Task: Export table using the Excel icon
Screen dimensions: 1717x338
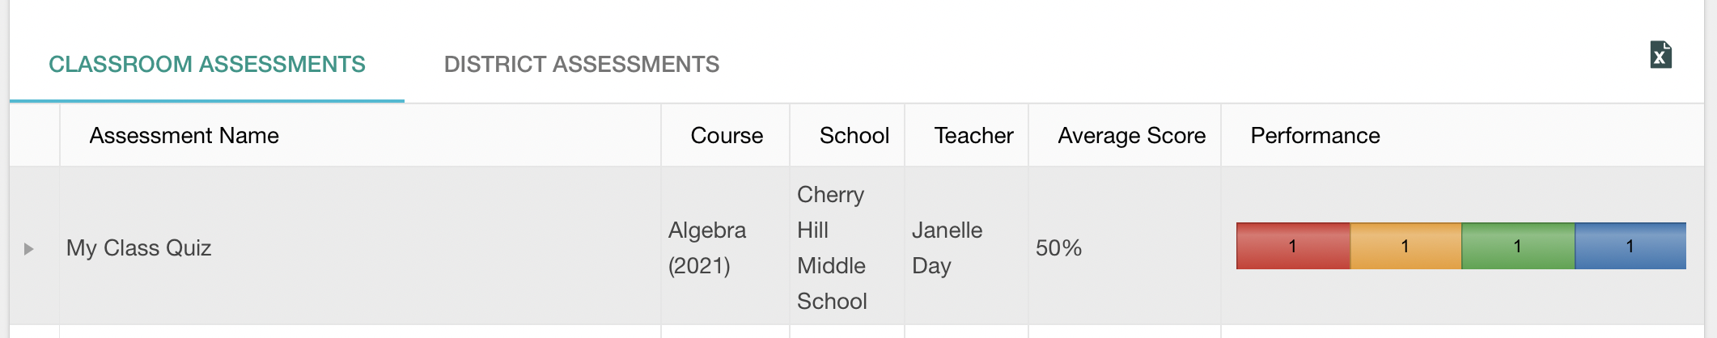Action: (1660, 55)
